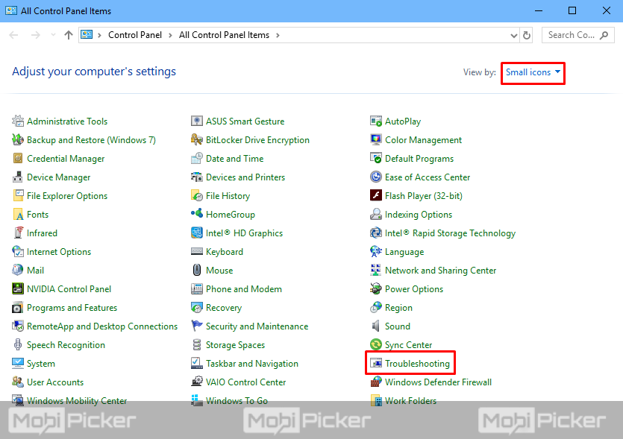Open the AutoPlay icon

coord(376,121)
